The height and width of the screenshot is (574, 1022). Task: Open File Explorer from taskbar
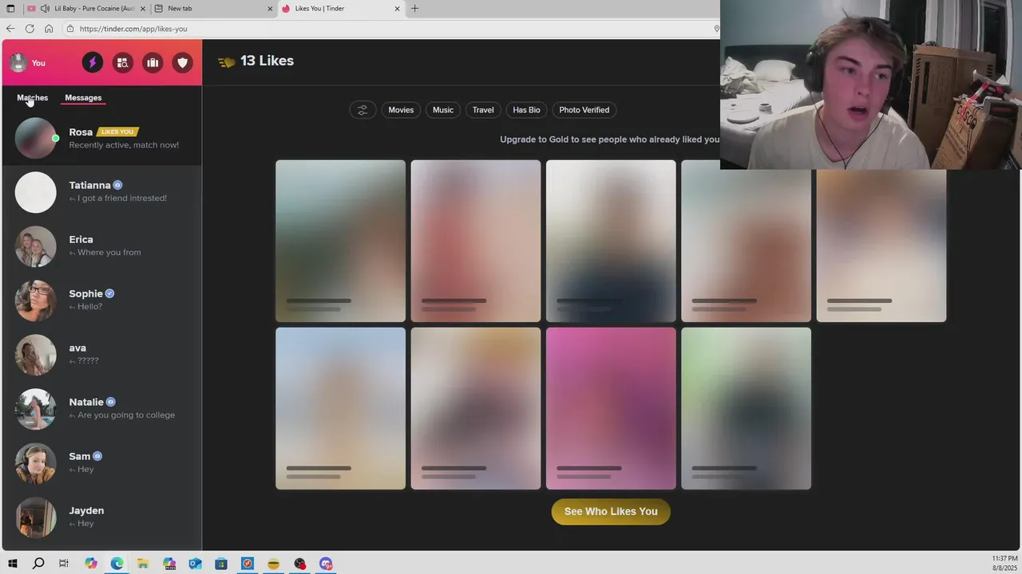tap(143, 564)
